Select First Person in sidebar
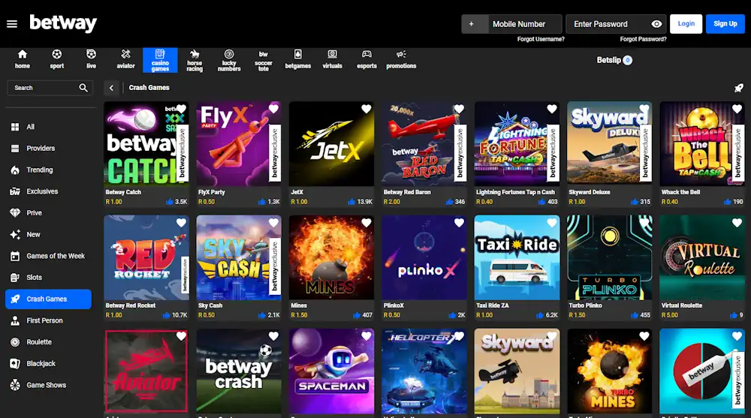The image size is (751, 418). pos(48,320)
